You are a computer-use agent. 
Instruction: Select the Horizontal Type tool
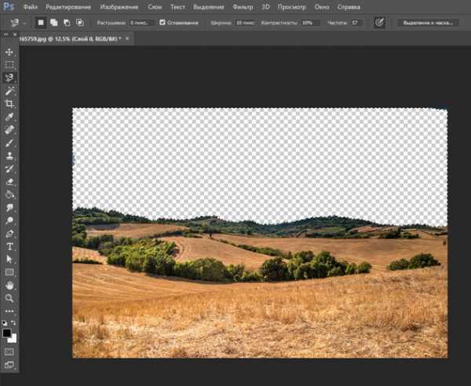[9, 246]
